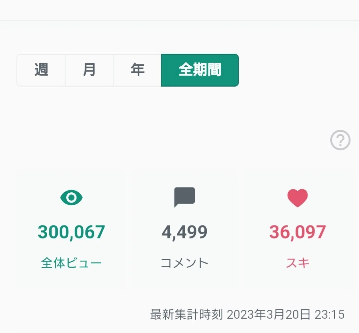
Task: Click the pink heart icon
Action: point(298,198)
